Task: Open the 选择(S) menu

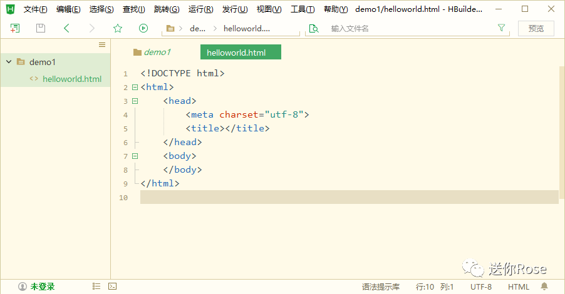Action: tap(101, 9)
